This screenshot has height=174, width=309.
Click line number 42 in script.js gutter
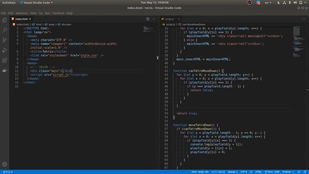click(166, 71)
